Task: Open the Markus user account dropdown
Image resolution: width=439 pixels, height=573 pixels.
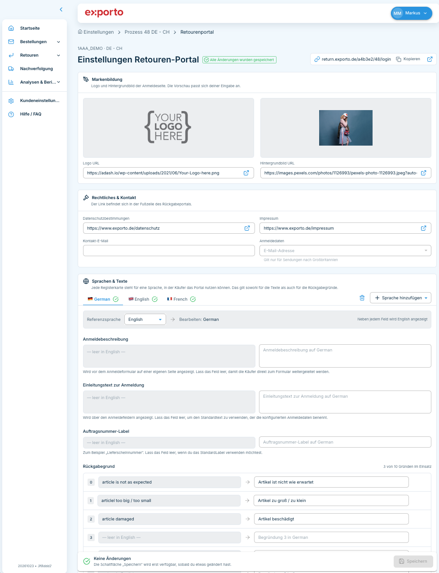Action: tap(411, 13)
